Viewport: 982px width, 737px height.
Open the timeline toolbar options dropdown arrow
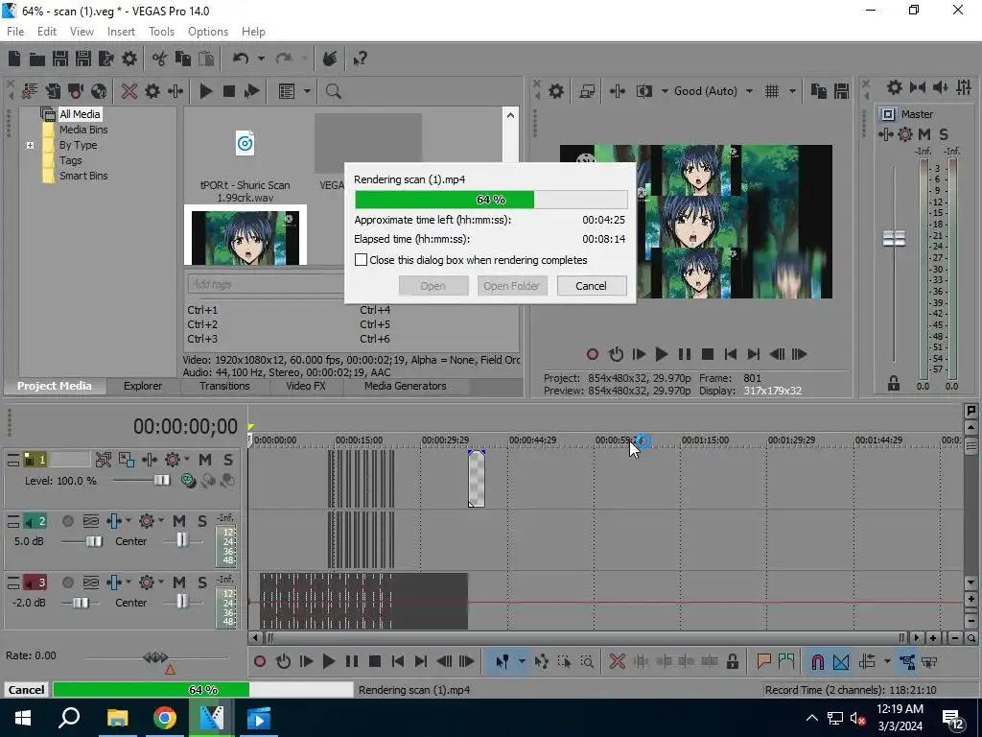pyautogui.click(x=887, y=661)
